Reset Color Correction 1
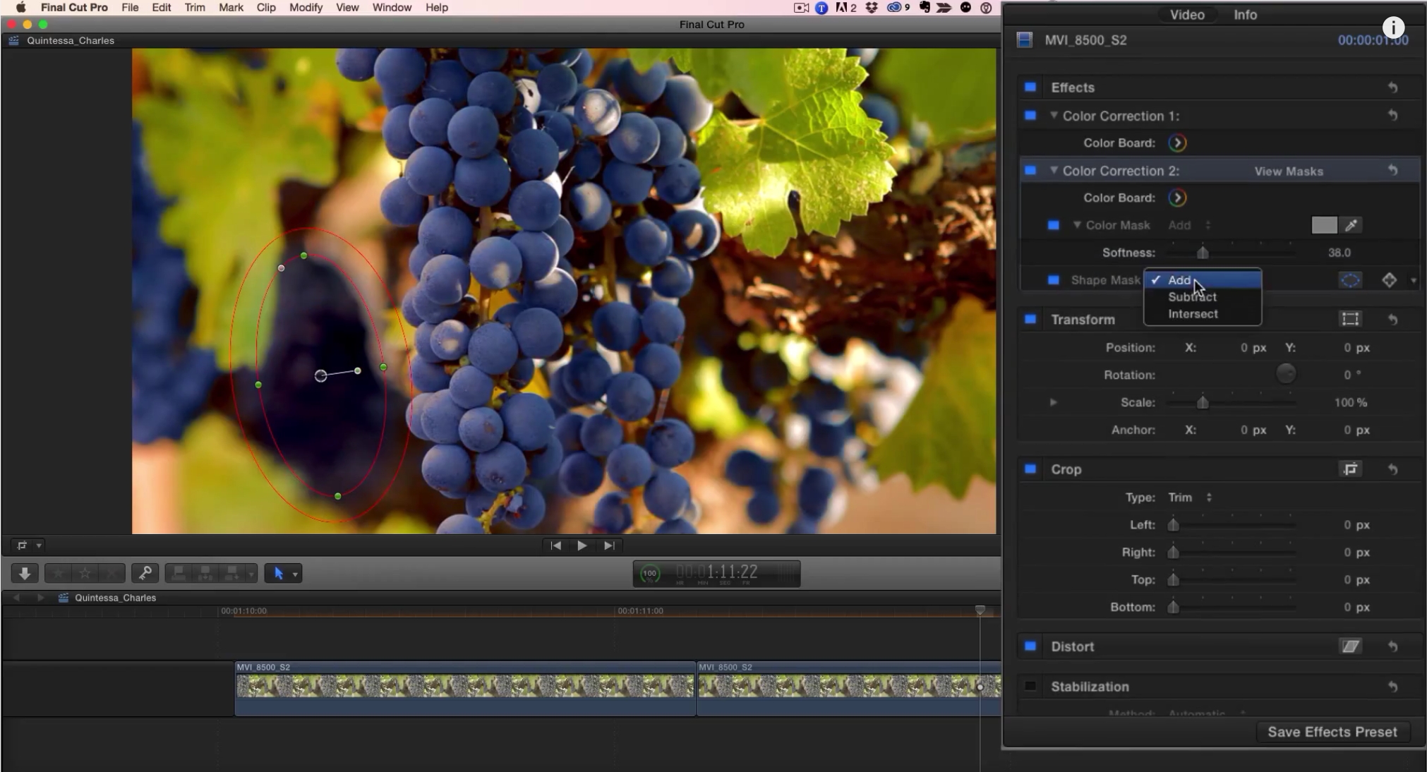The image size is (1427, 772). point(1392,115)
